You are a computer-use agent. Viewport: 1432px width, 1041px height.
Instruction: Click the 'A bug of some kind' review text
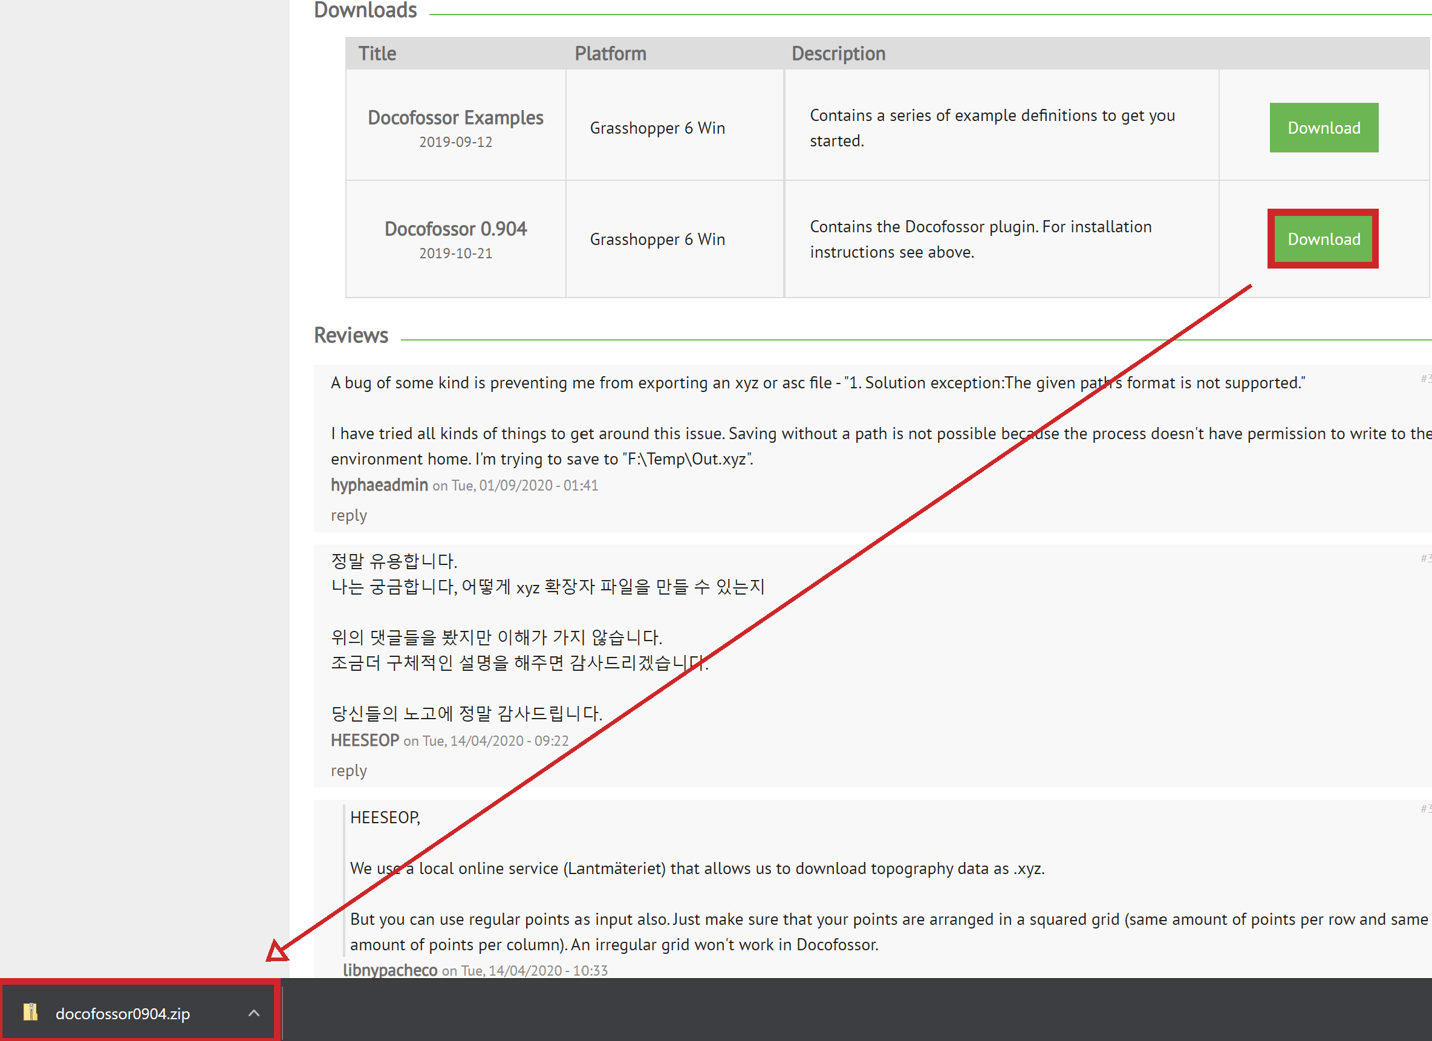(x=818, y=383)
